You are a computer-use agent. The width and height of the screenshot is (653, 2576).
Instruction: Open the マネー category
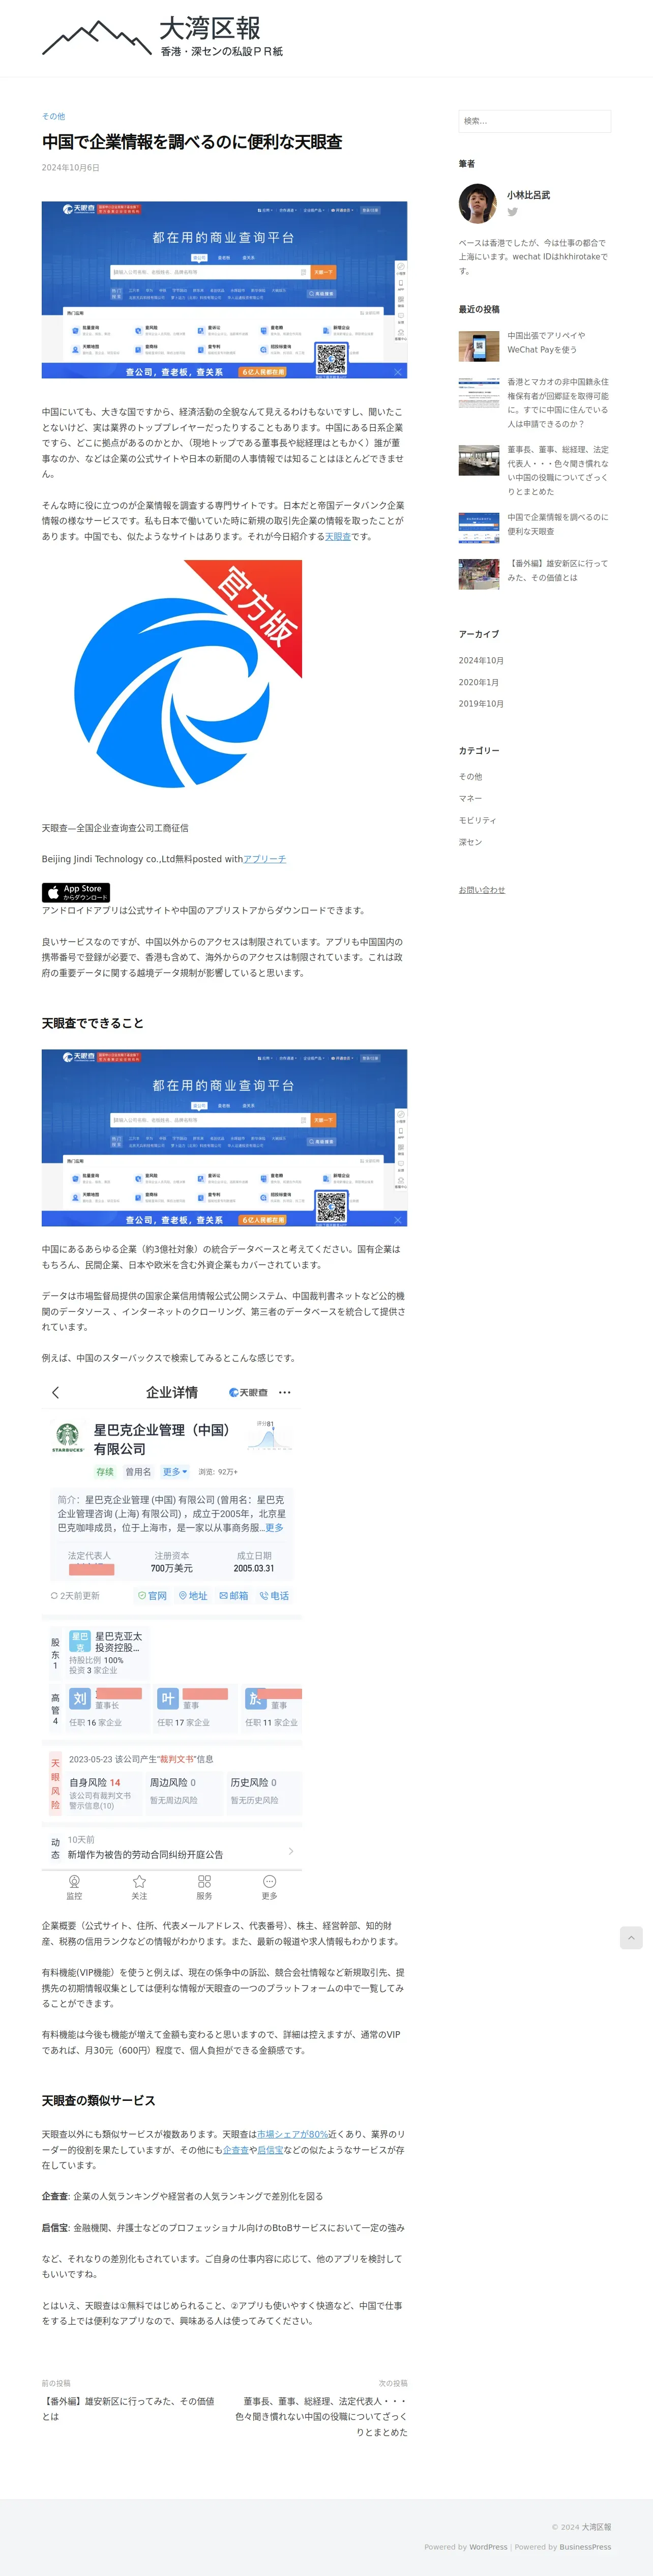[470, 798]
